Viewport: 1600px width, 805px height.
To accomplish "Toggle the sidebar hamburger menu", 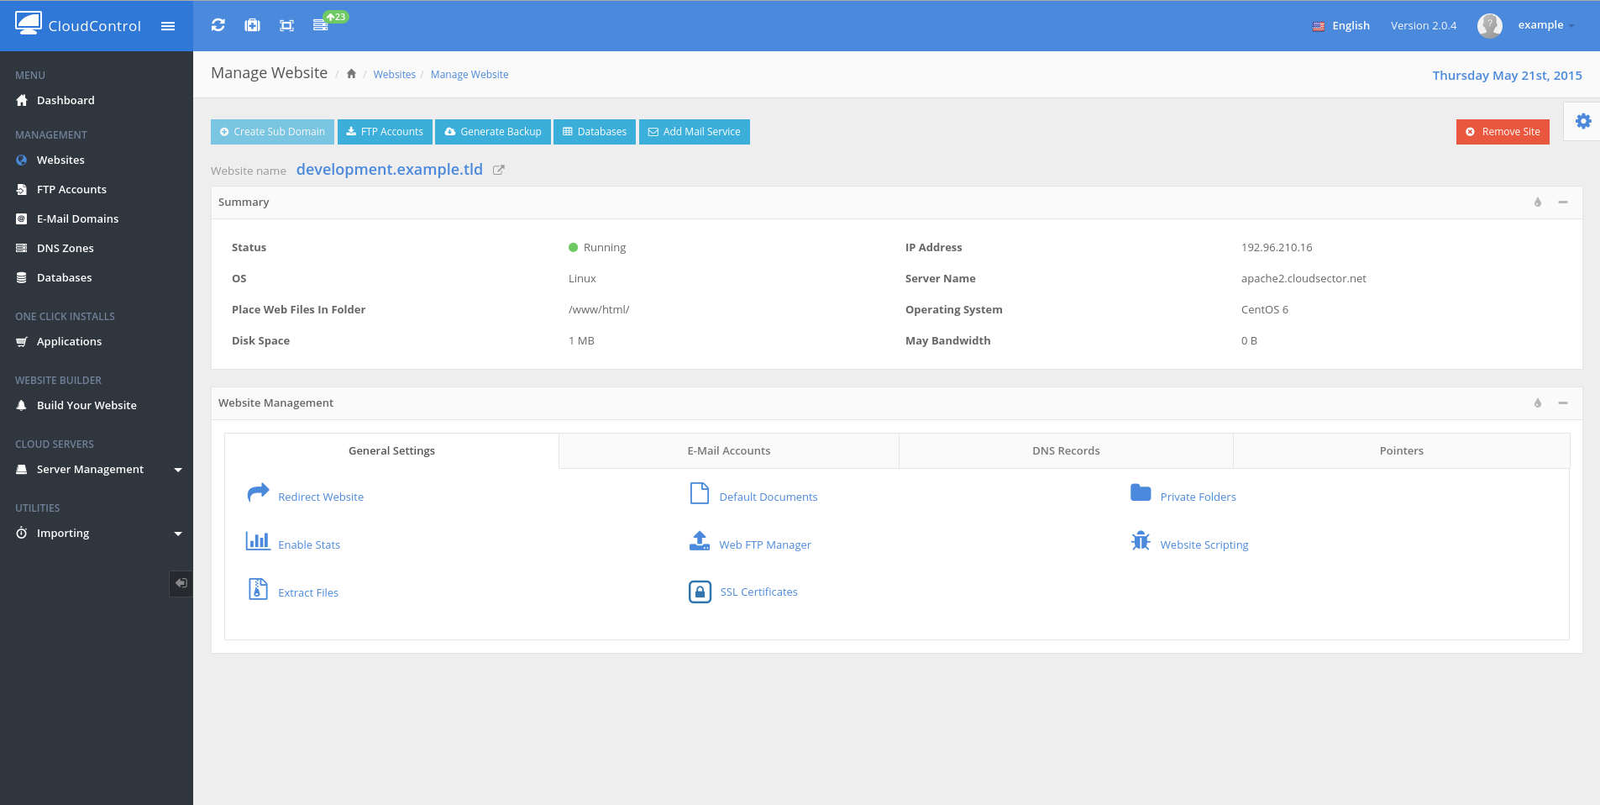I will (x=168, y=26).
